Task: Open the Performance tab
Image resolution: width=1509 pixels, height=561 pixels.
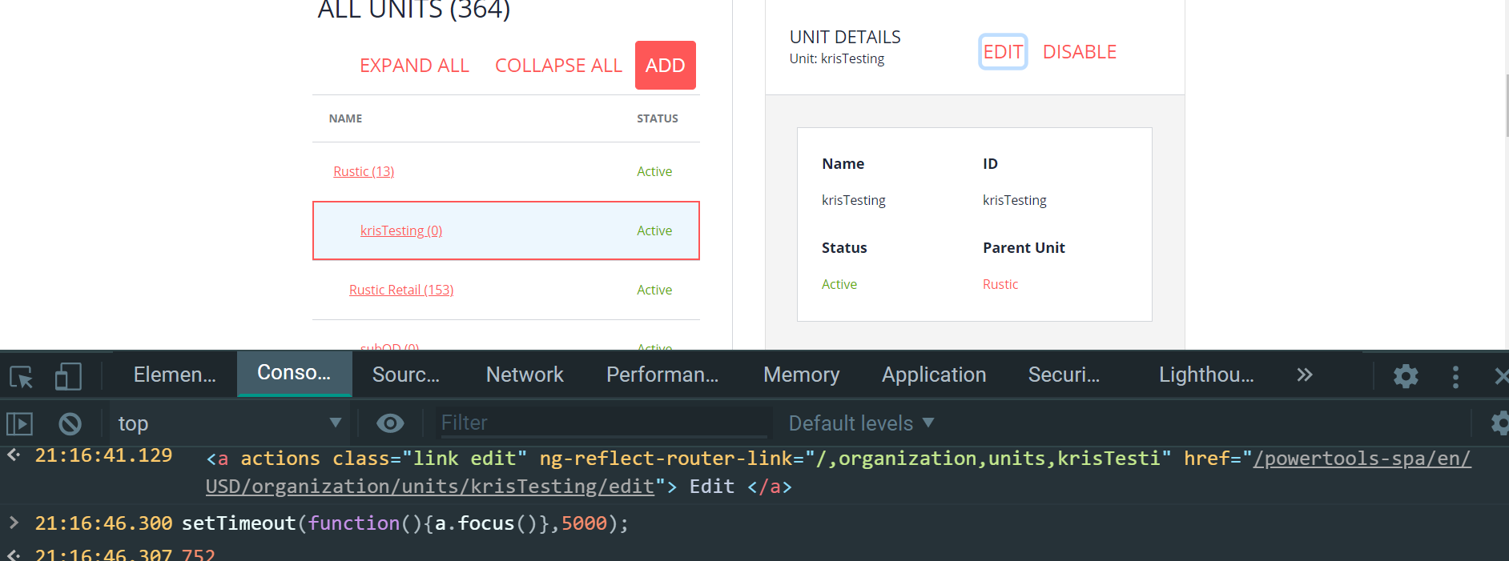Action: (x=662, y=375)
